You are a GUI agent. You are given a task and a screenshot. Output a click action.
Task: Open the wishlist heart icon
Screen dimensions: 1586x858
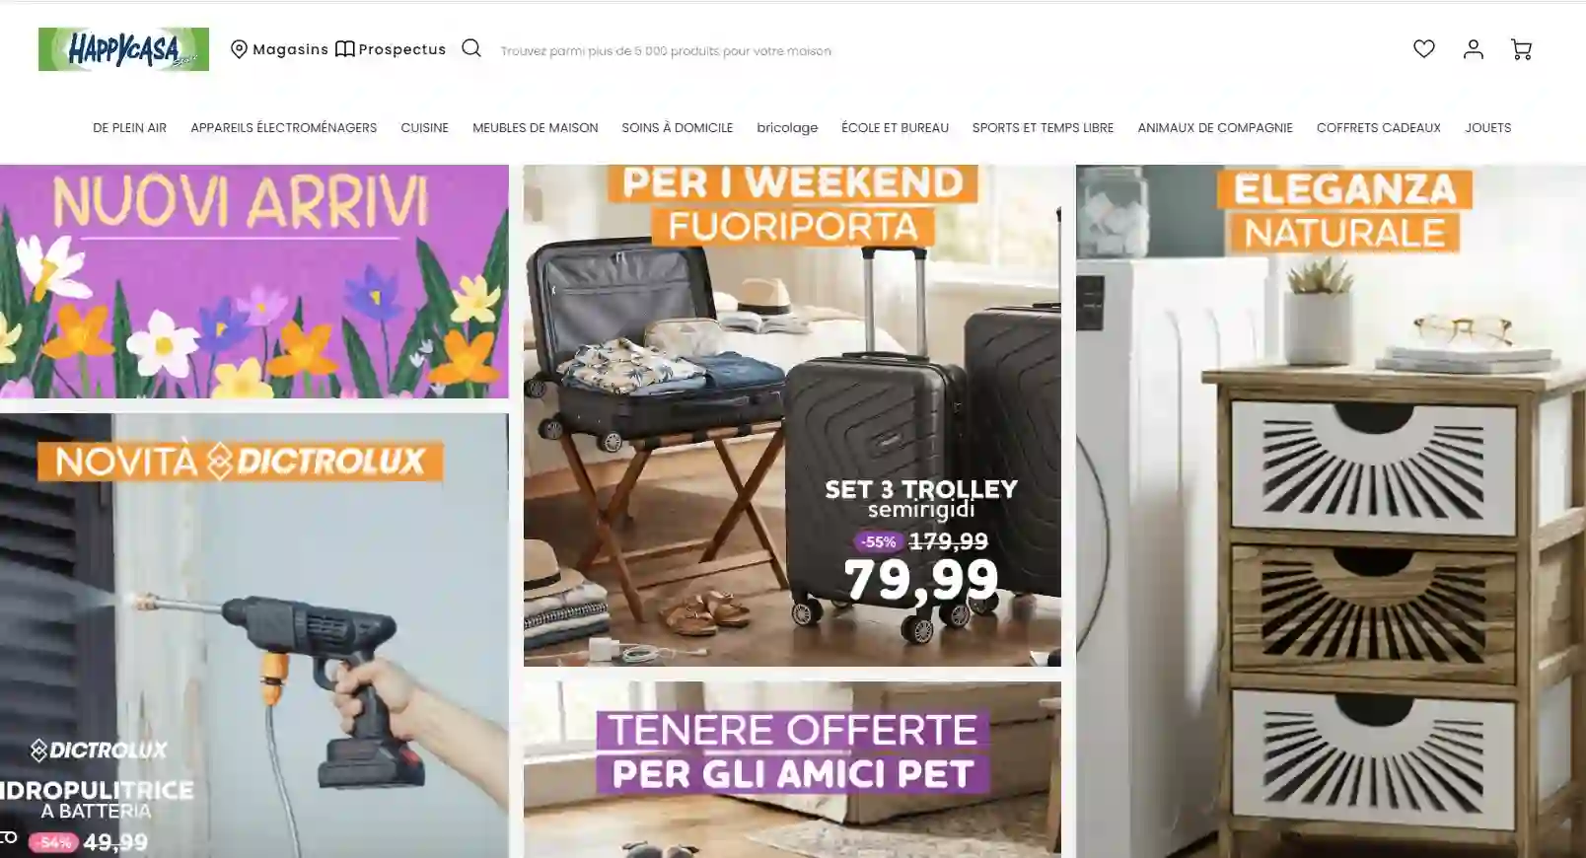click(x=1423, y=48)
